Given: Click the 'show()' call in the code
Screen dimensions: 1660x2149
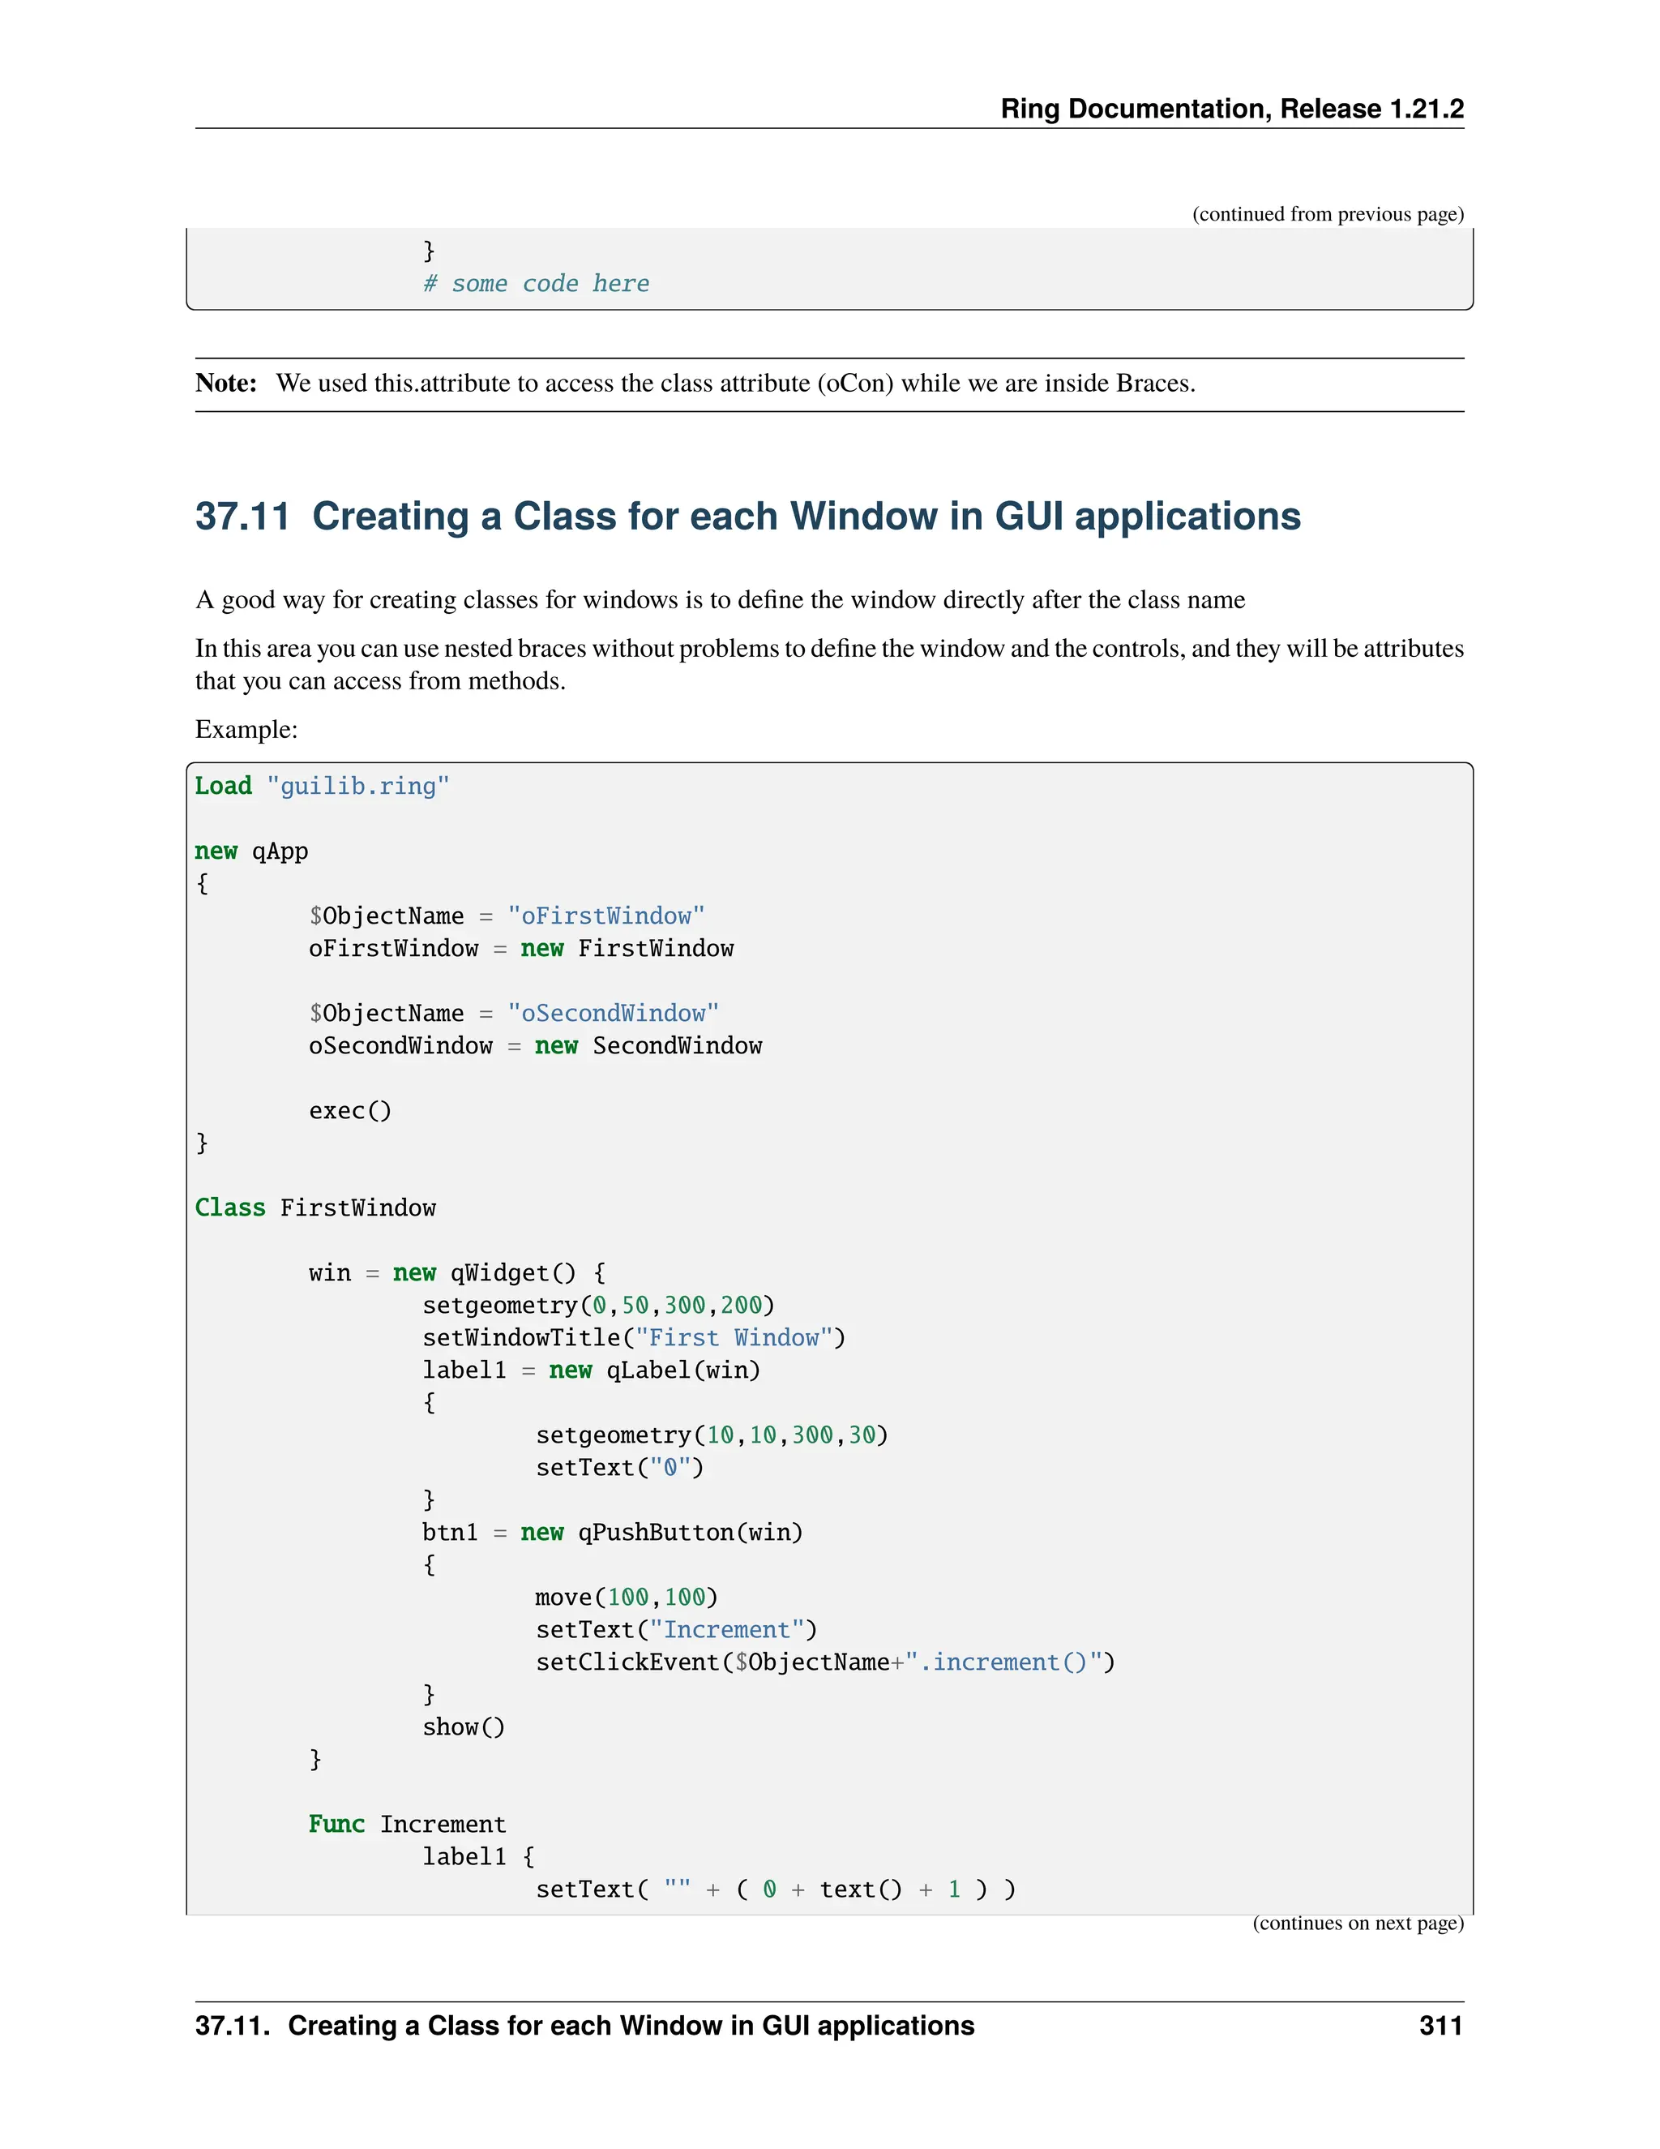Looking at the screenshot, I should coord(463,1726).
